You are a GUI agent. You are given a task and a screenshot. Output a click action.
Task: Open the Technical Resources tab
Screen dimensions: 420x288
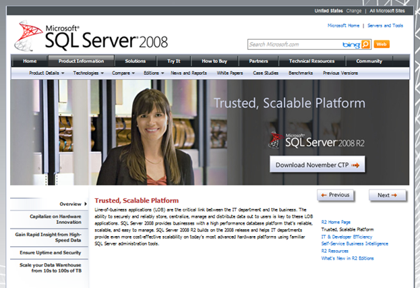[x=311, y=61]
